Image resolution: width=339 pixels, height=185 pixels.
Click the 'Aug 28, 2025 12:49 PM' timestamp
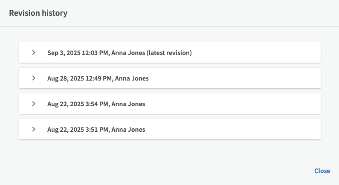pyautogui.click(x=80, y=78)
